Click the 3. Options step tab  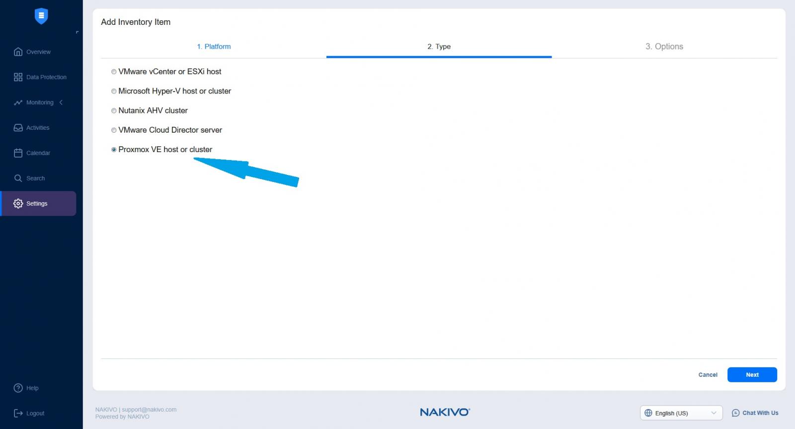tap(664, 46)
